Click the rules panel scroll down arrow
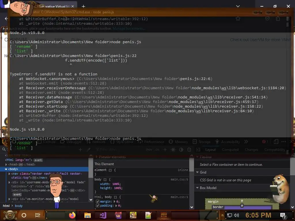Screen dimensions: 295x221 192,207
